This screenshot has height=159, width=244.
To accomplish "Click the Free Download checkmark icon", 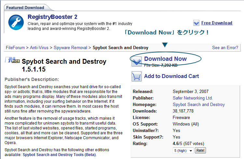I will [196, 23].
